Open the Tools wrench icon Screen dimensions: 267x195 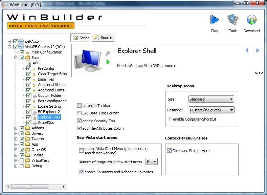pyautogui.click(x=233, y=20)
